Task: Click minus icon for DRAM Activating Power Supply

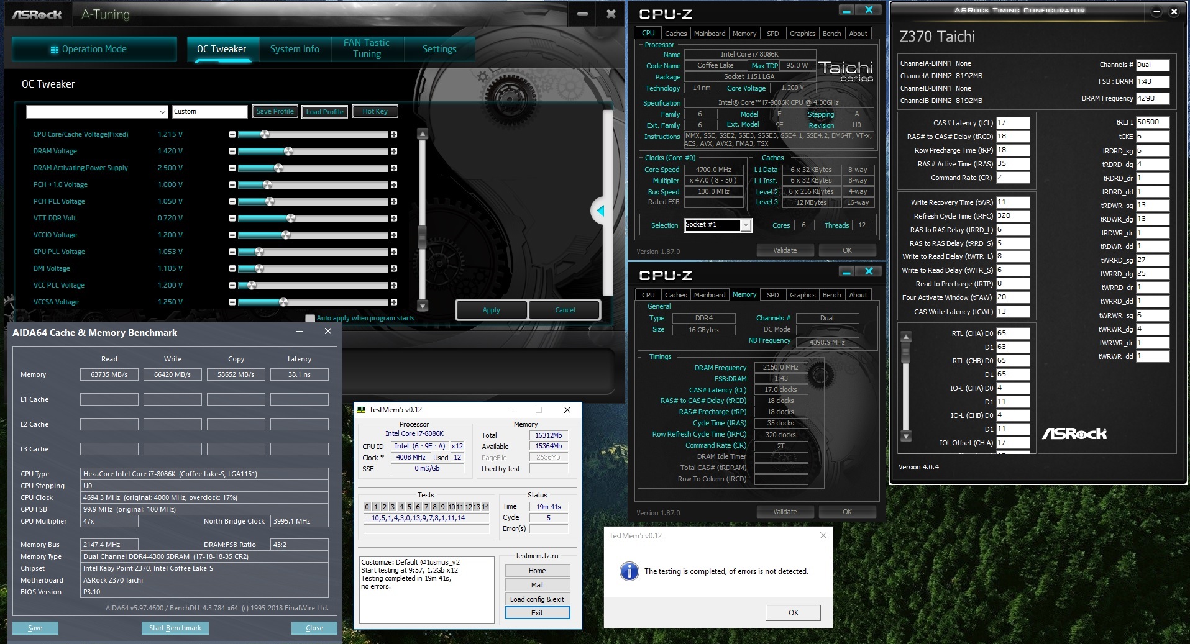Action: coord(232,168)
